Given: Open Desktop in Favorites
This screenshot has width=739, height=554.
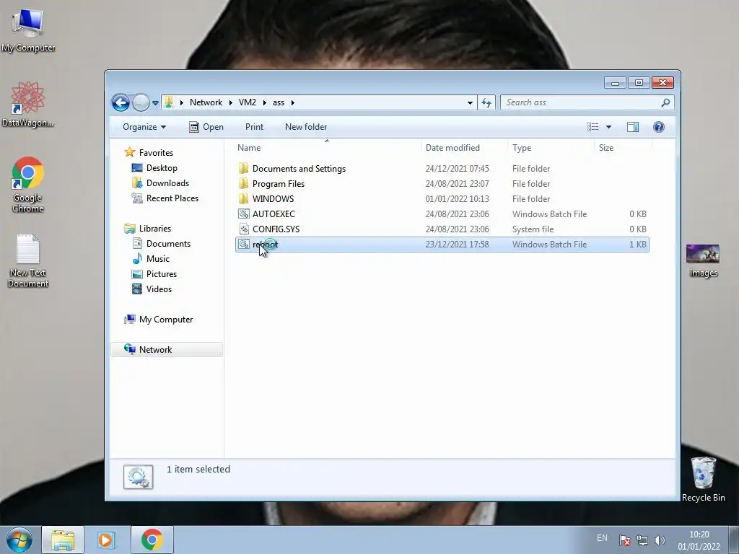Looking at the screenshot, I should [x=162, y=167].
